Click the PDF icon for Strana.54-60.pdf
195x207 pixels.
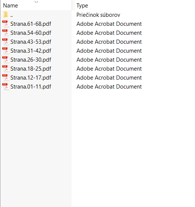[x=6, y=33]
